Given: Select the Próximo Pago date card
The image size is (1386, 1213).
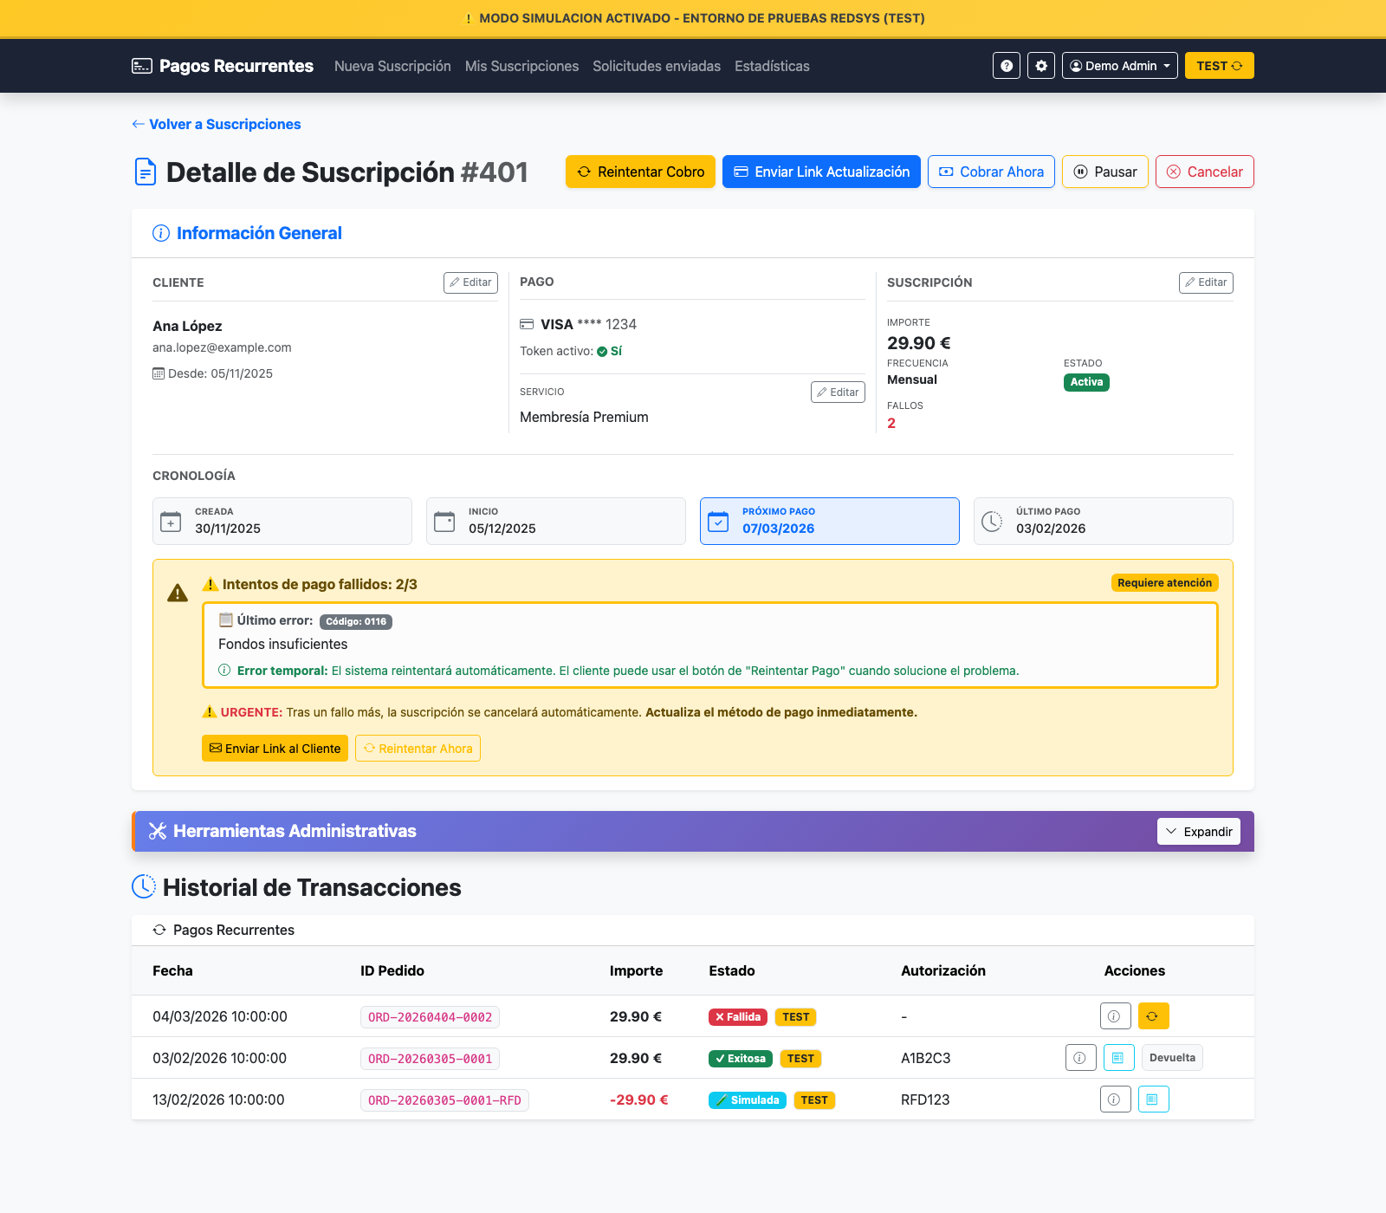Looking at the screenshot, I should click(829, 521).
